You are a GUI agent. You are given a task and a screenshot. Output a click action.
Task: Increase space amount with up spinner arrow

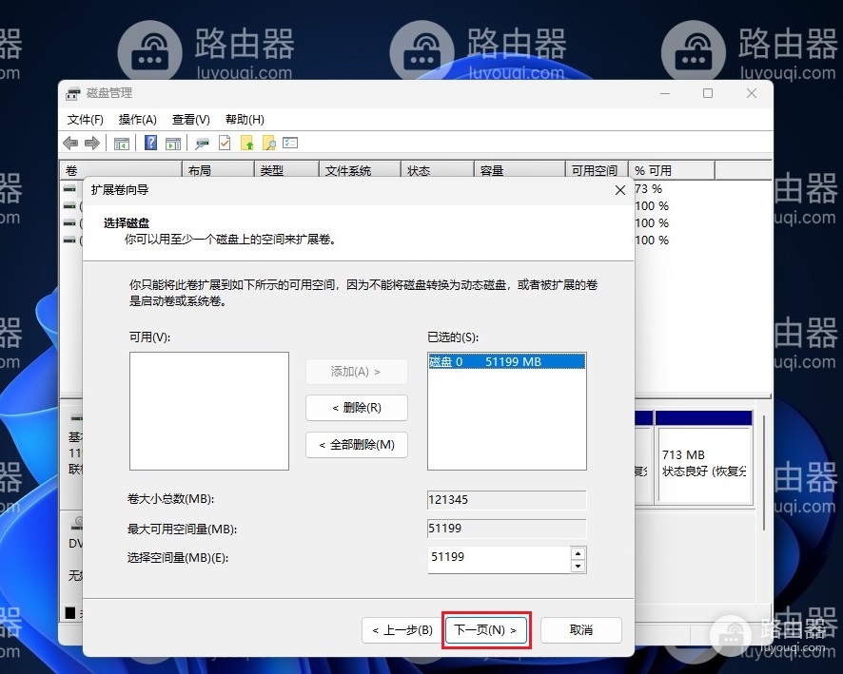pos(578,553)
